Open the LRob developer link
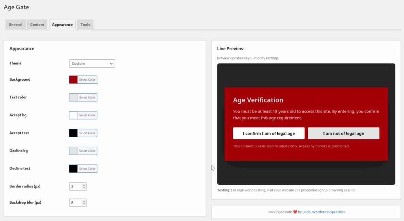Image resolution: width=404 pixels, height=221 pixels. point(306,212)
